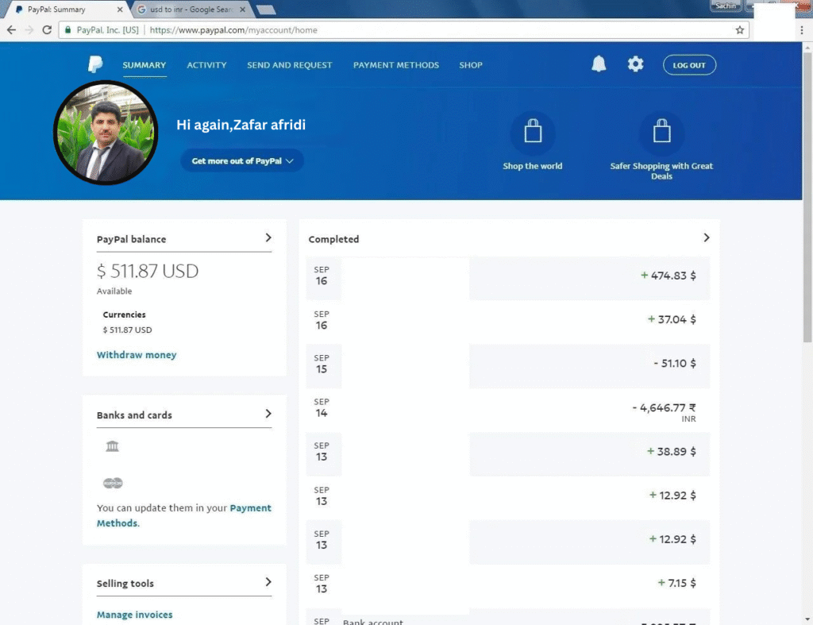Go to Send and Request

(x=289, y=65)
